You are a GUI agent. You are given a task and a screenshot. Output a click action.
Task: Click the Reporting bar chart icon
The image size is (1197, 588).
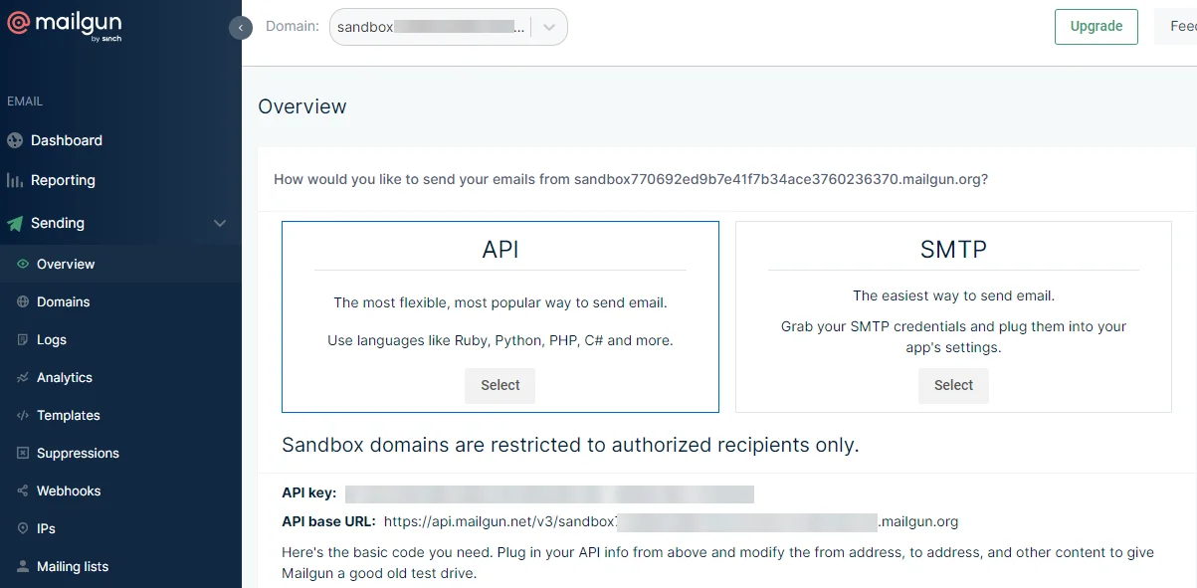coord(15,180)
